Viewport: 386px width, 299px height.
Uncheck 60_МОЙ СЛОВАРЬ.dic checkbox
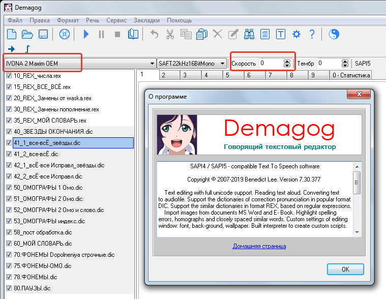(x=9, y=244)
